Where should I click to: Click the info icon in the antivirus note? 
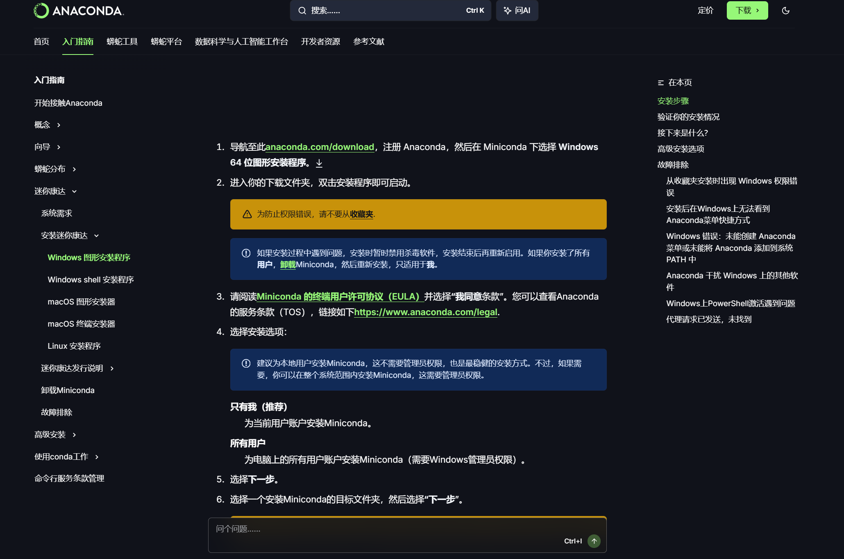246,253
